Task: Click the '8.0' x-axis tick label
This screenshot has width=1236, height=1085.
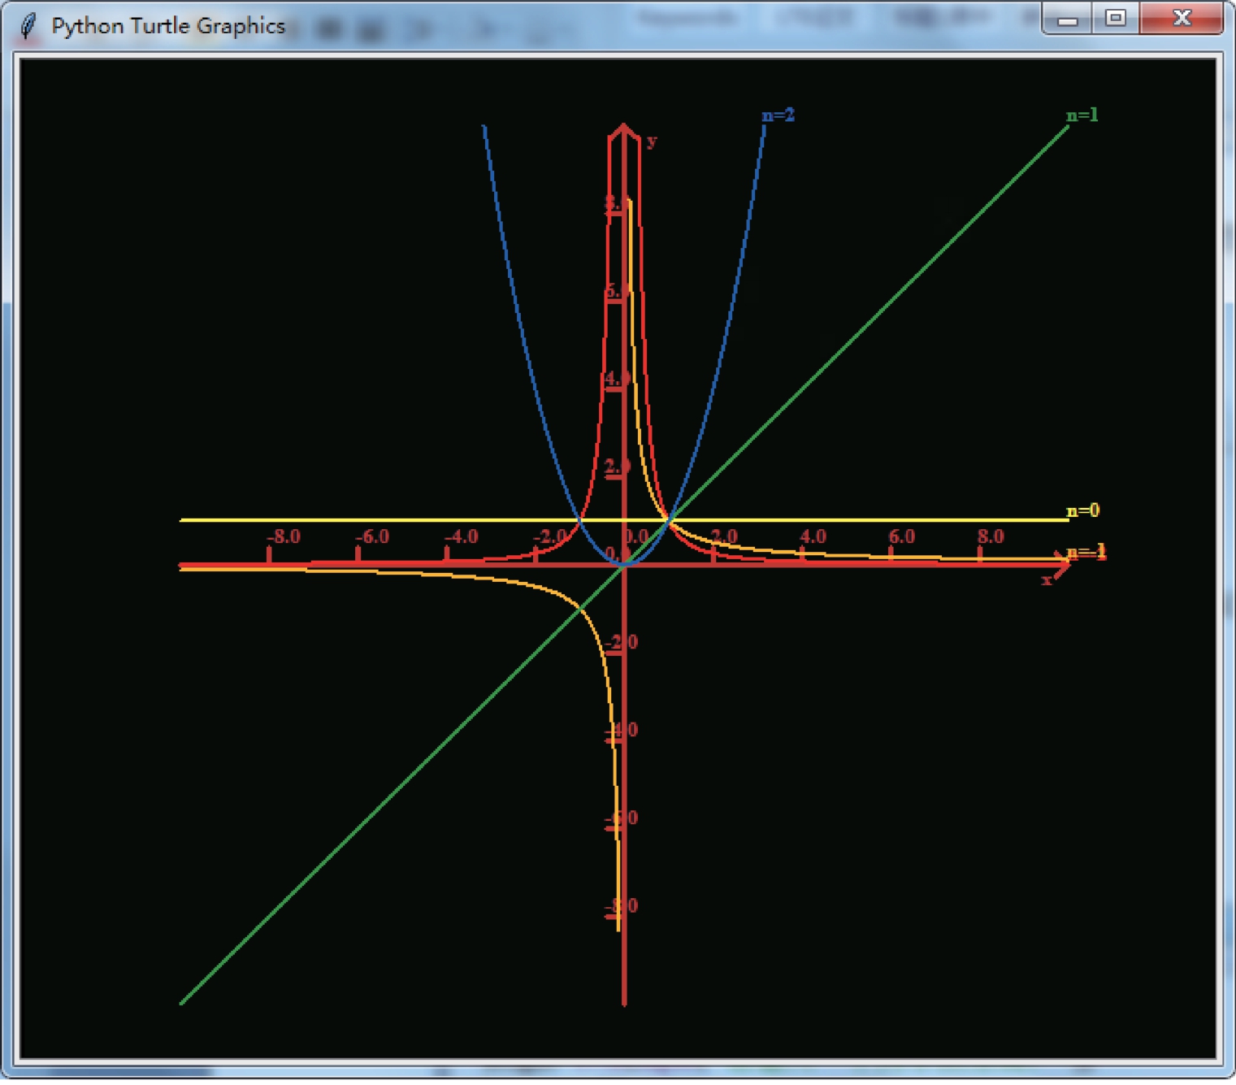Action: [x=991, y=536]
